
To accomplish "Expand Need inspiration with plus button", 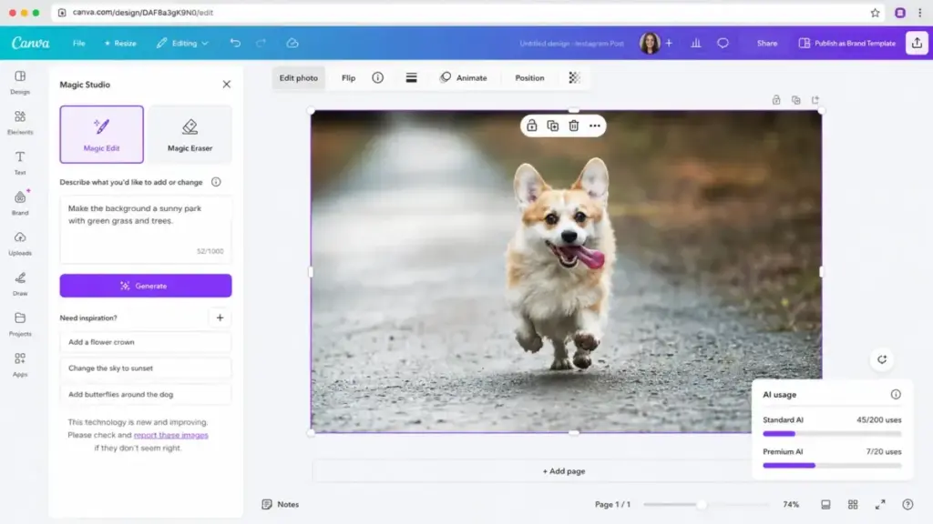I will click(x=220, y=317).
